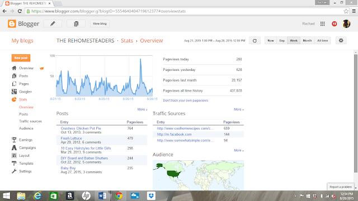Open the Baby Boy post

click(x=68, y=168)
